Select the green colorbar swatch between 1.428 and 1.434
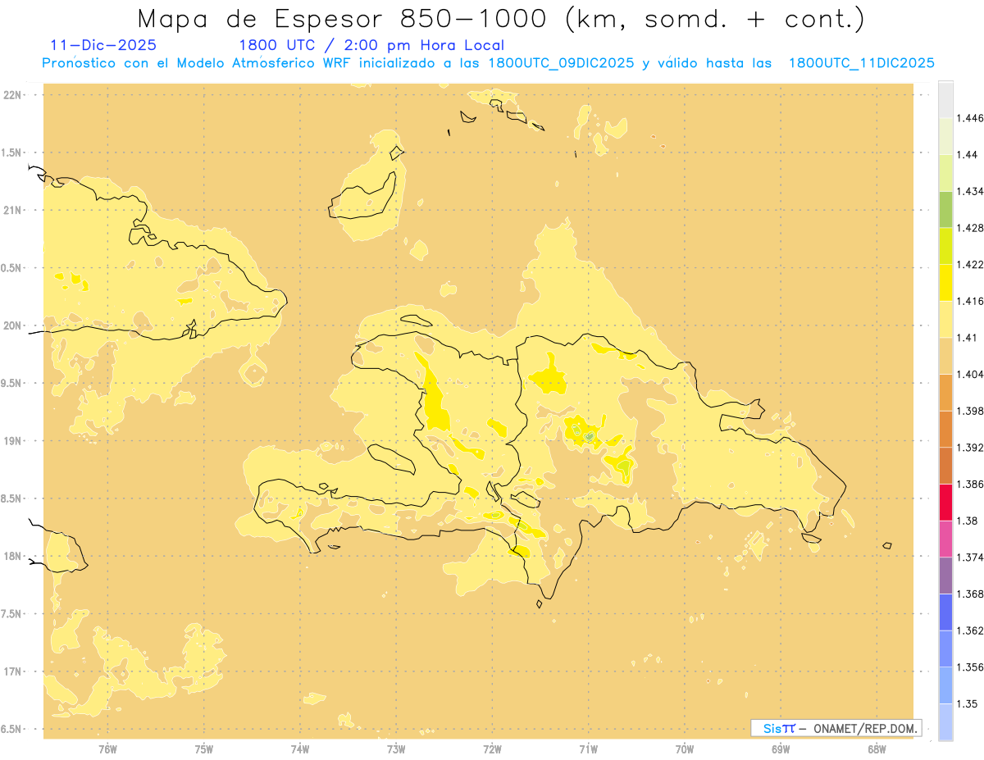Image resolution: width=984 pixels, height=760 pixels. 945,209
